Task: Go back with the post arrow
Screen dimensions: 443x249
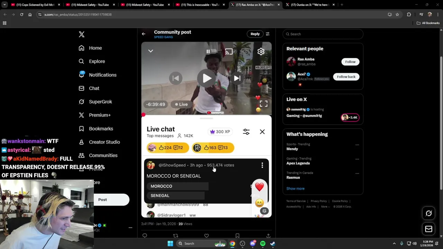Action: coord(144,34)
